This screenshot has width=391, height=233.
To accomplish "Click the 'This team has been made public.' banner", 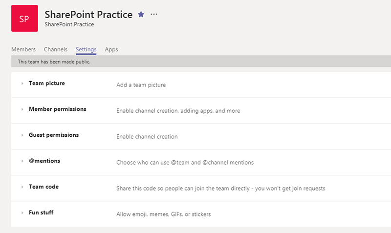I will [x=201, y=62].
